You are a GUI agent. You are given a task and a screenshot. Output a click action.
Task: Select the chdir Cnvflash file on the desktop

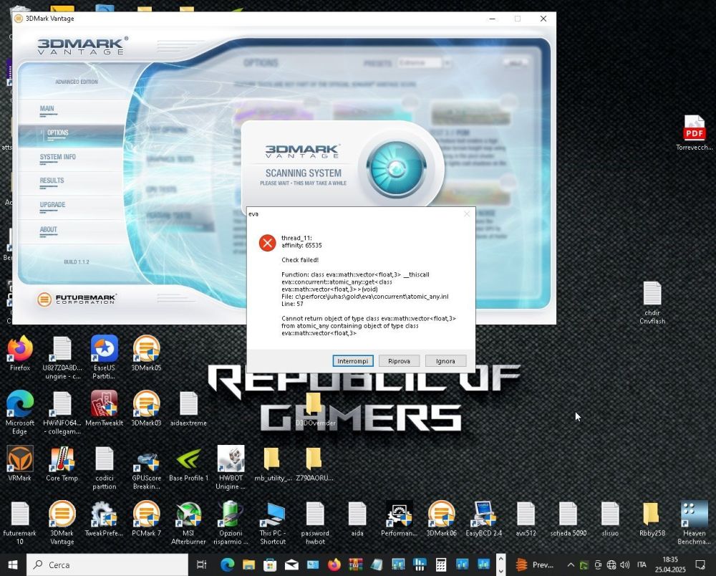652,303
